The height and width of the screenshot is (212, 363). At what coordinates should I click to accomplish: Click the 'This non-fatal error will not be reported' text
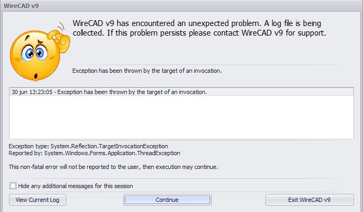(113, 167)
